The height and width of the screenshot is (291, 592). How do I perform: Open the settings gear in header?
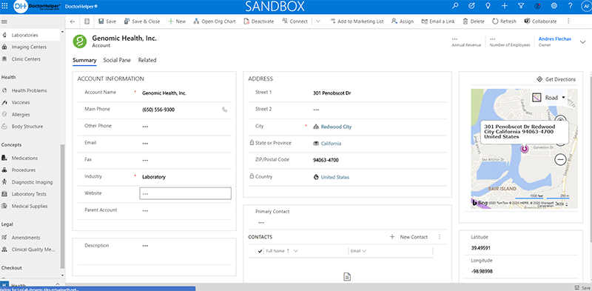[x=554, y=6]
